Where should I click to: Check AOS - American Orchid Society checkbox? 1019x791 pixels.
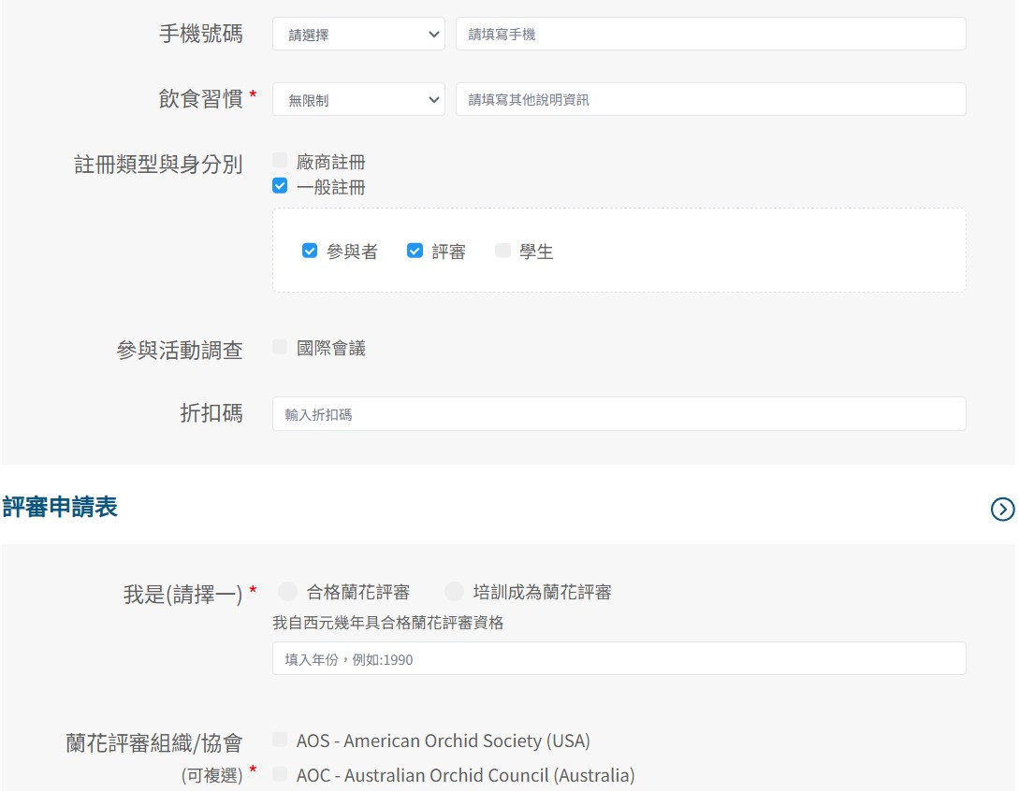coord(280,740)
